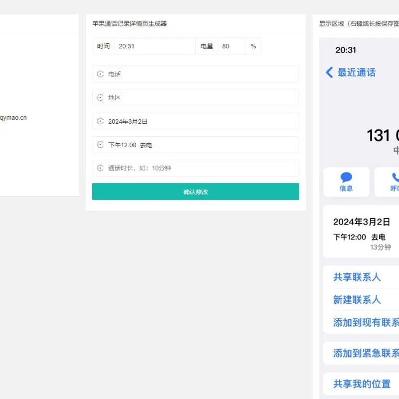This screenshot has height=399, width=399.
Task: Click the icon beside the 通话时长 field
Action: pyautogui.click(x=100, y=168)
